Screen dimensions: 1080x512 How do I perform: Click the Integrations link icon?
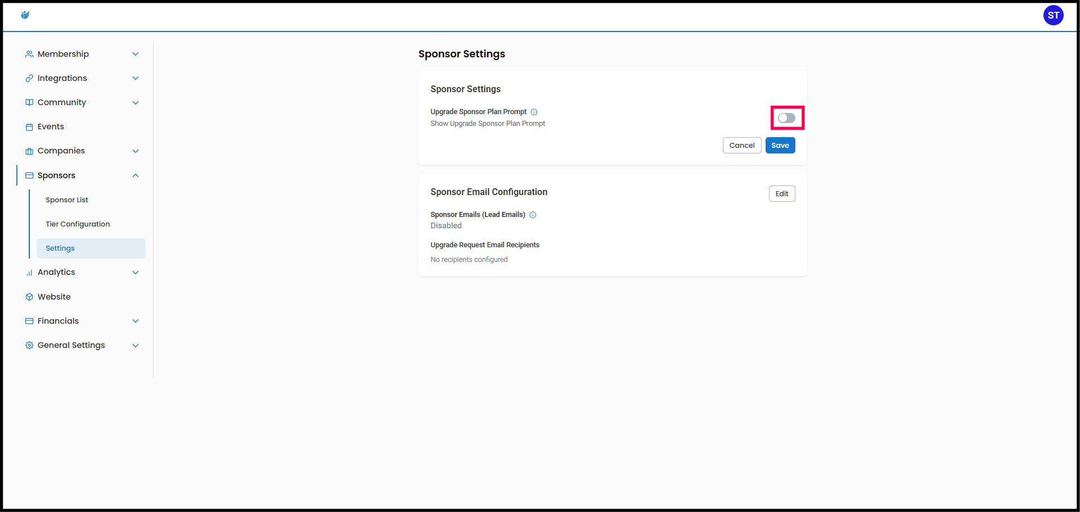click(29, 78)
